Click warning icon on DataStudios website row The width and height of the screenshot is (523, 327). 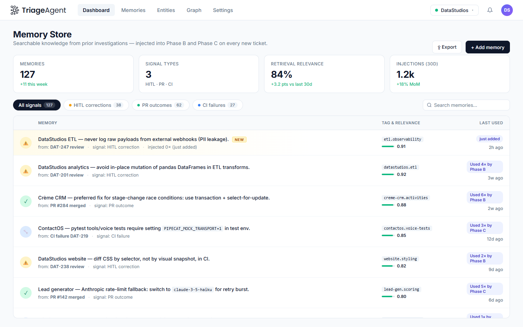pos(26,262)
